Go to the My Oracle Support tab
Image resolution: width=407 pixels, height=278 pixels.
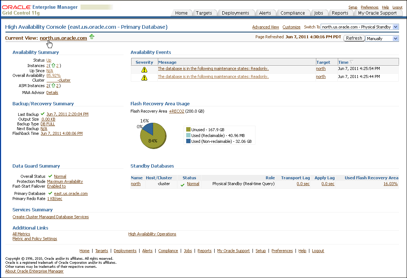[377, 13]
